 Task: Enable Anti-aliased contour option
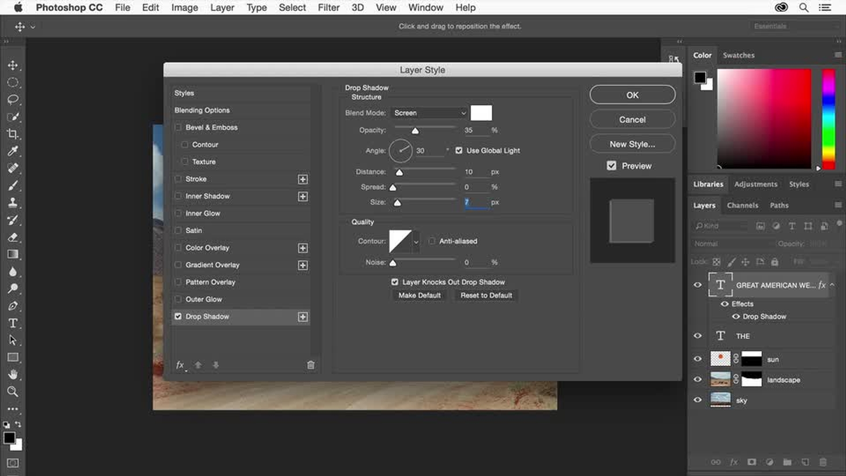tap(432, 241)
